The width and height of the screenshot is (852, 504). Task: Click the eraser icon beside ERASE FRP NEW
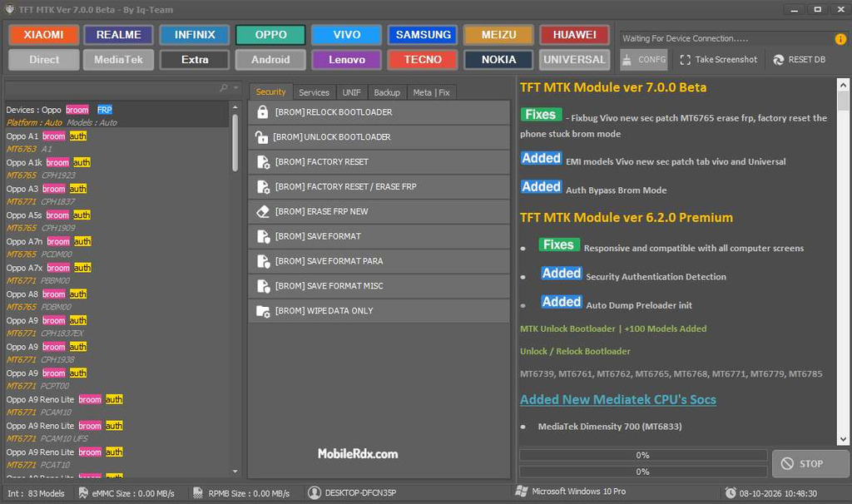tap(263, 211)
